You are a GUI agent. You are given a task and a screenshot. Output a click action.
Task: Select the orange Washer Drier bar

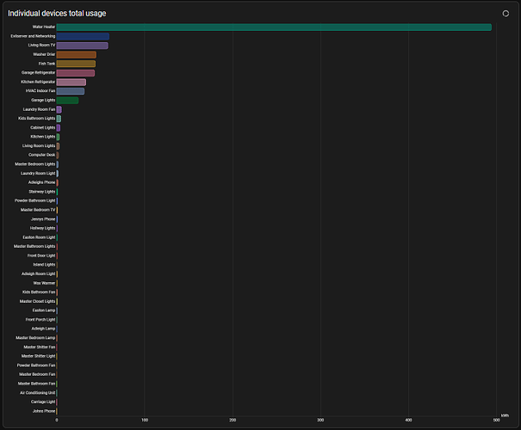tap(77, 55)
